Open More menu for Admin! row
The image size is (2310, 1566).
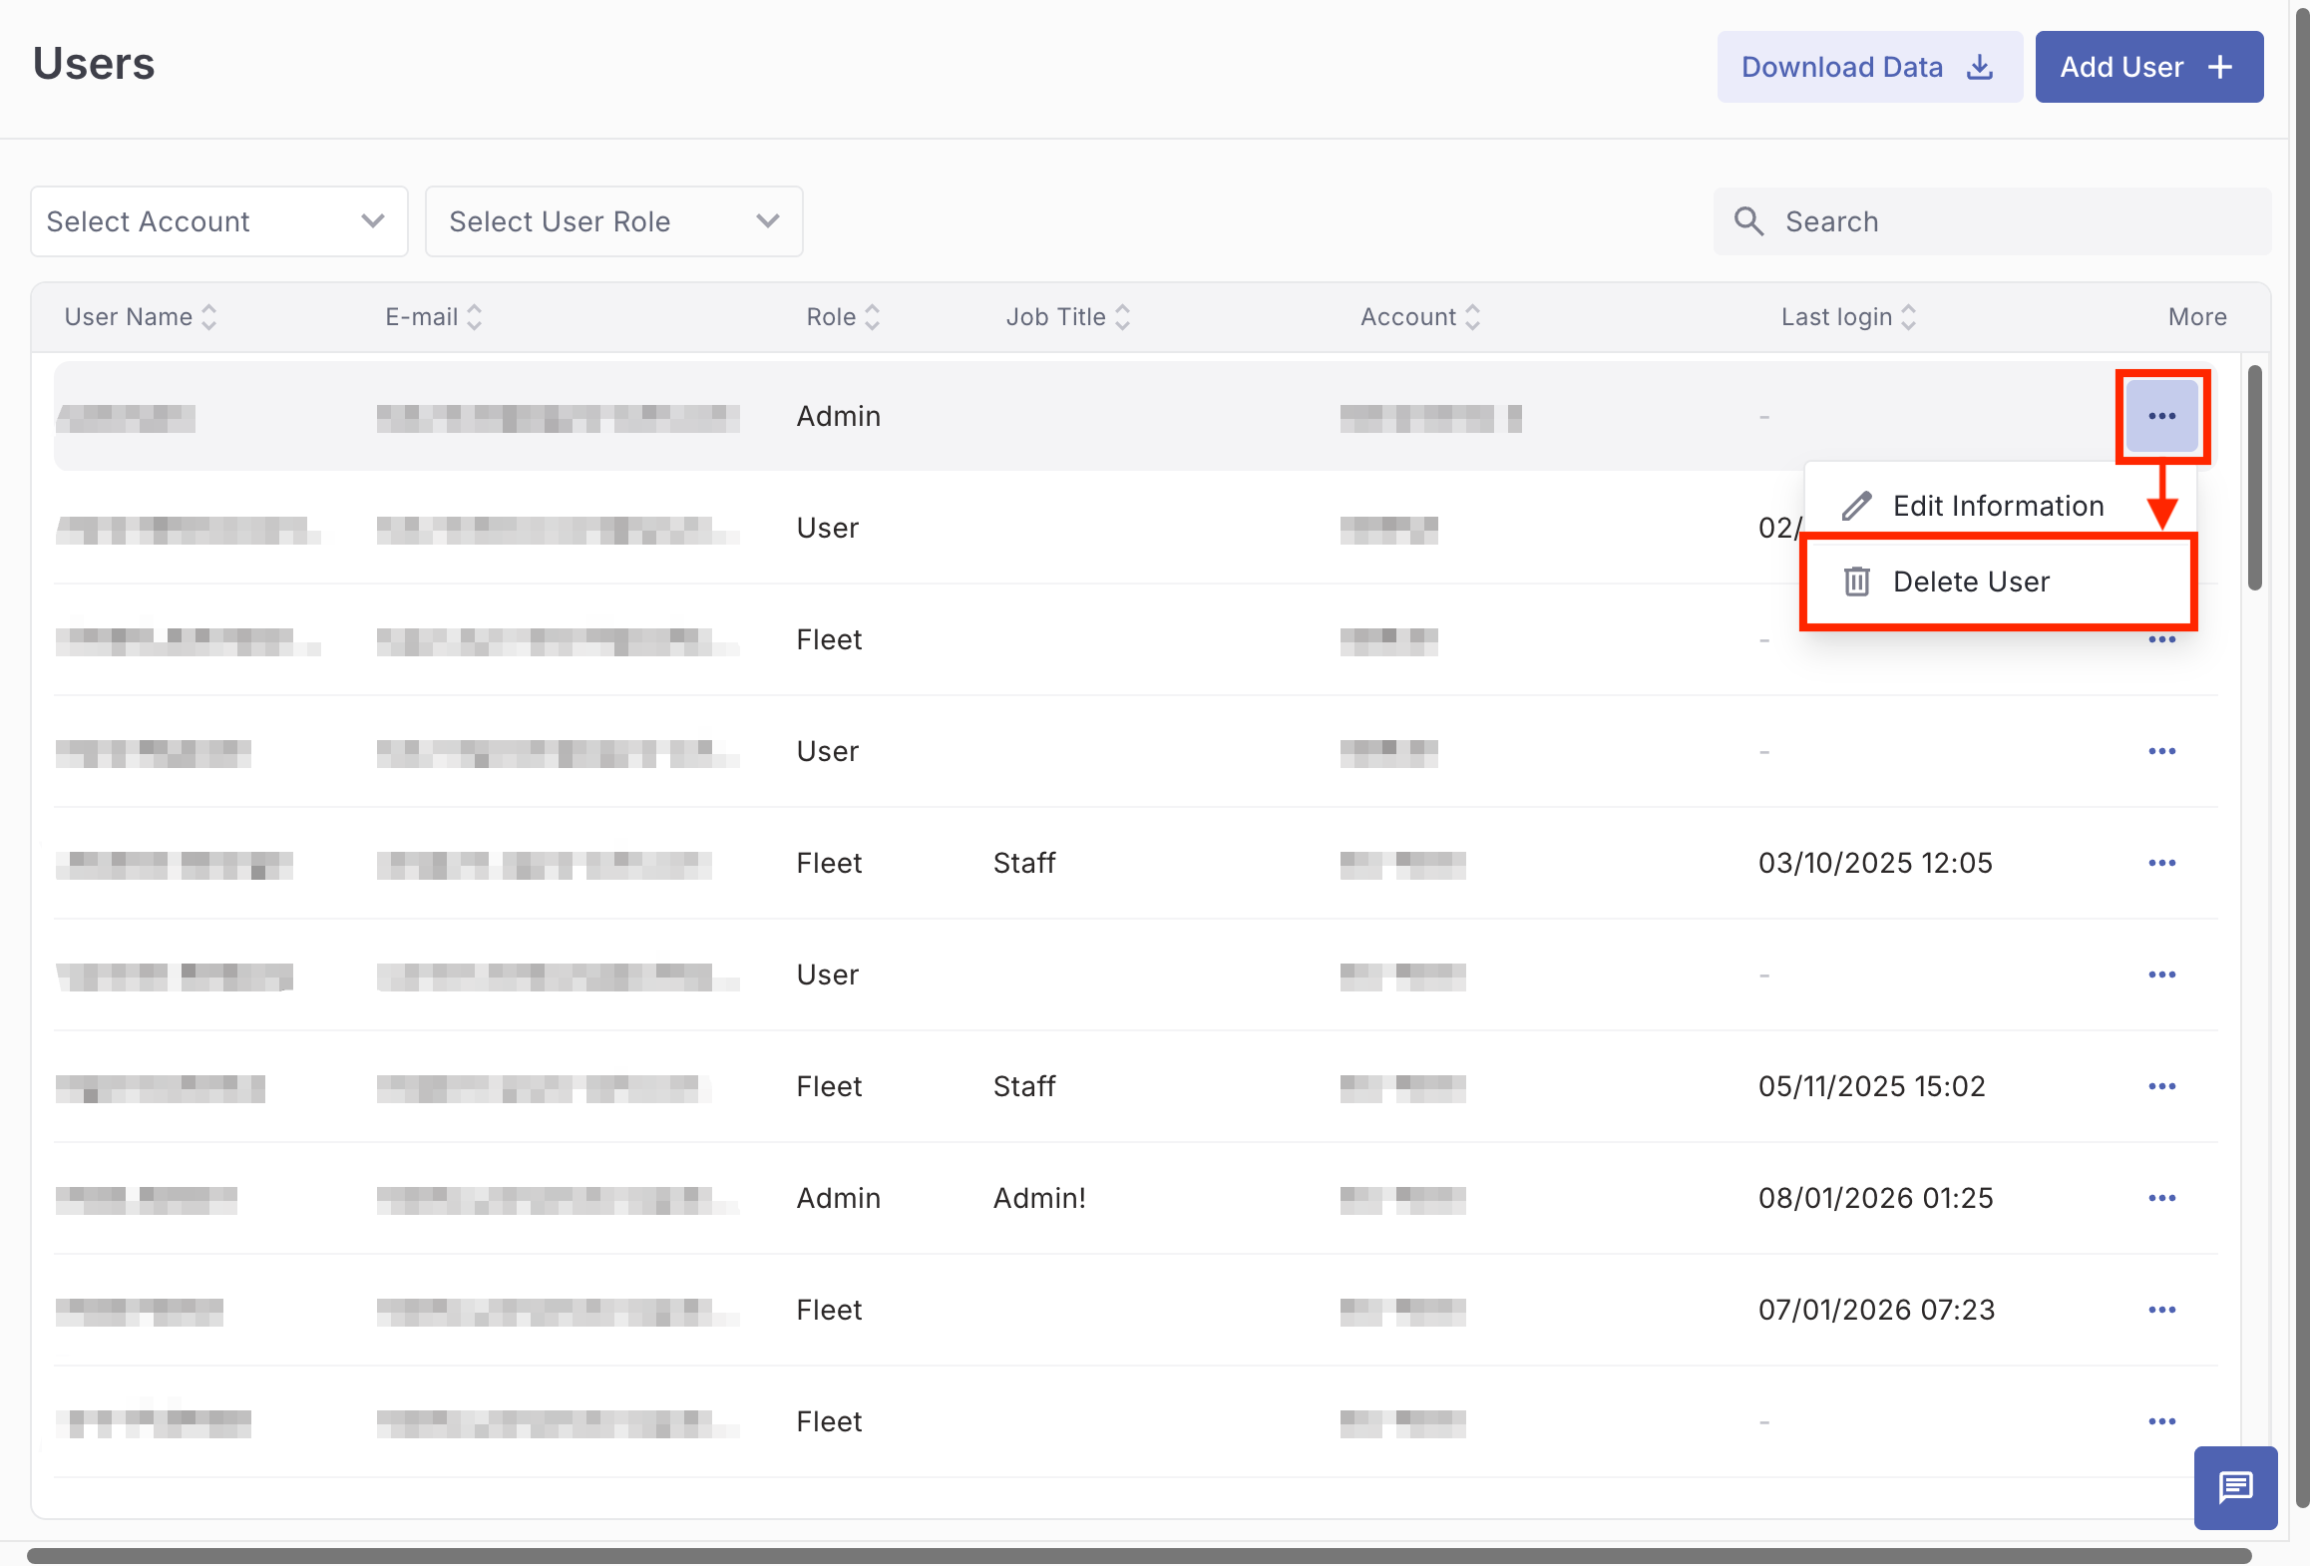click(x=2161, y=1198)
